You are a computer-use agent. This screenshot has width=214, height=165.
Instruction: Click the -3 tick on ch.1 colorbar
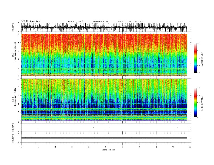point(199,43)
